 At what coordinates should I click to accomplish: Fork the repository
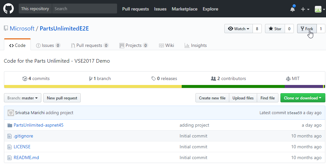[307, 29]
